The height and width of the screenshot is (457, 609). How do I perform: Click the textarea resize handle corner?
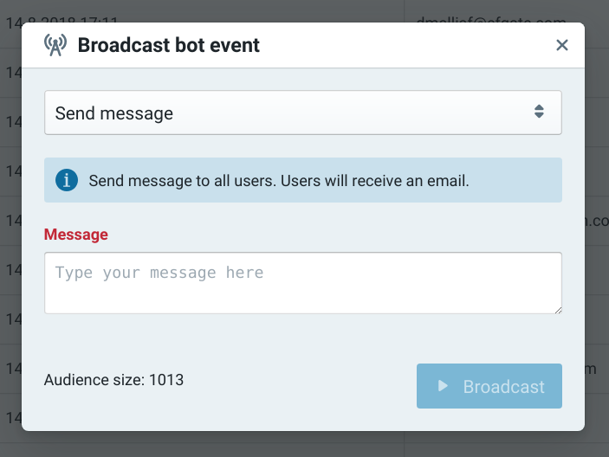(x=557, y=308)
